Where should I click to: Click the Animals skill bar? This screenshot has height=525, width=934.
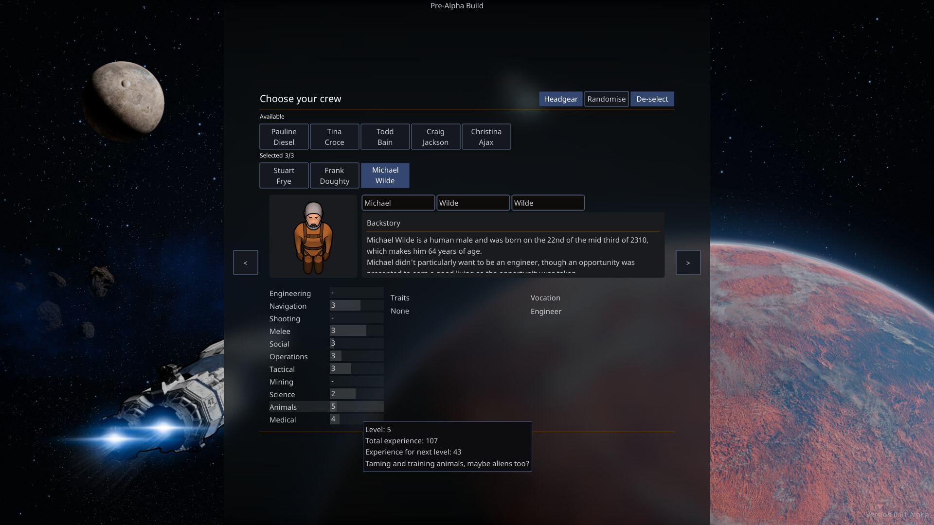pos(356,406)
